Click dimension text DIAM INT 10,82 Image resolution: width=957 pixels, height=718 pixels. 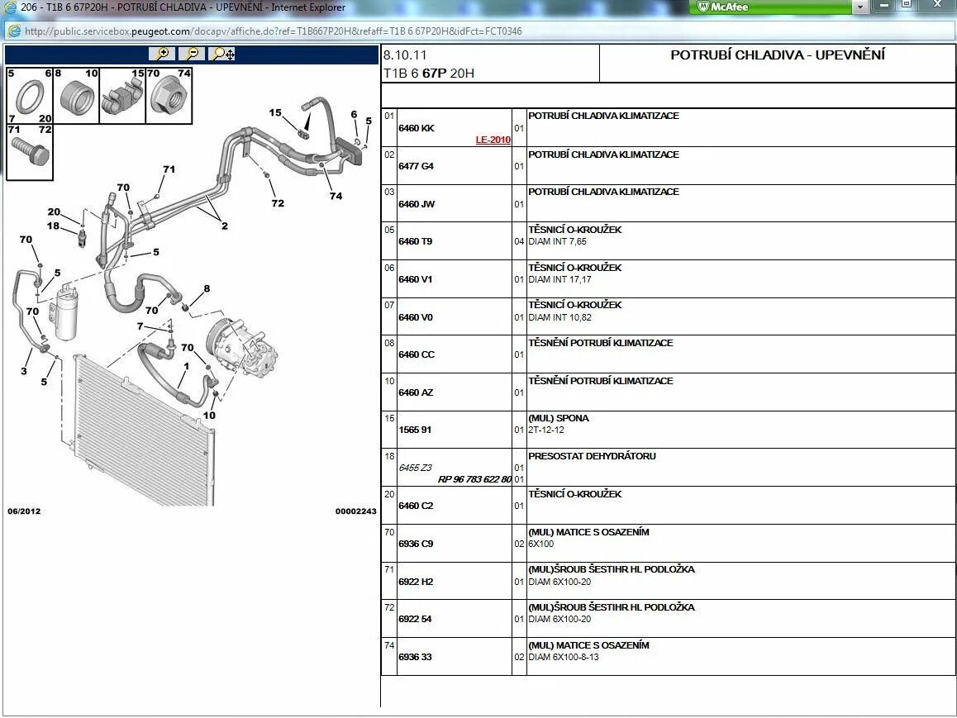point(559,317)
